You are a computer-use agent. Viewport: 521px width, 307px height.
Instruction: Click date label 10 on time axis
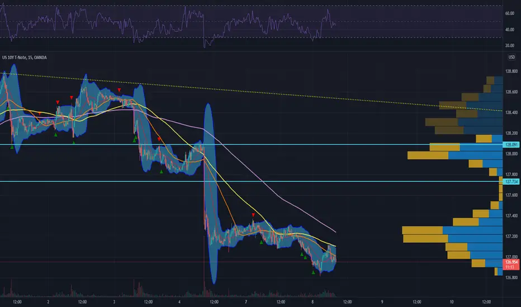click(452, 301)
